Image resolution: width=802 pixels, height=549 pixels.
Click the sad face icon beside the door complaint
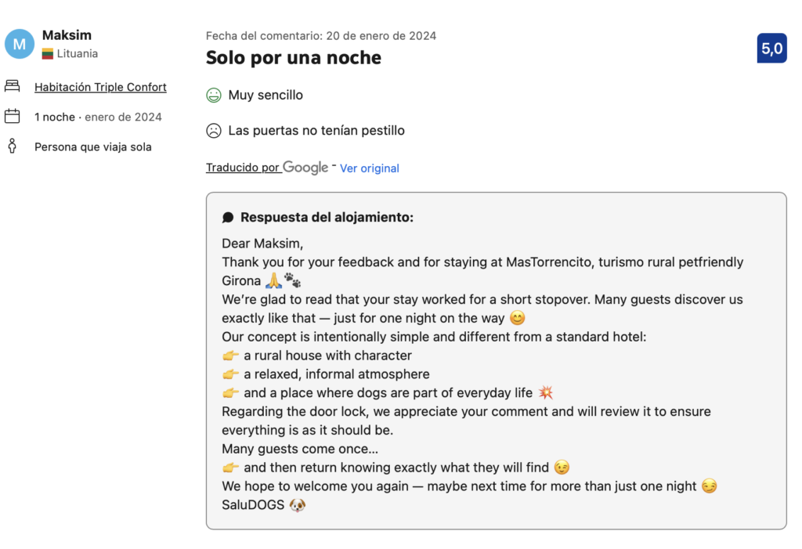[214, 131]
